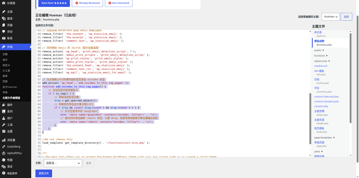Click the 语言 translate icon

pyautogui.click(x=4, y=166)
